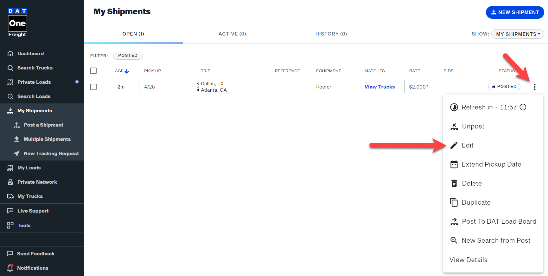Screen dimensions: 548x276
Task: Click the three-dot menu icon for the shipment
Action: [534, 87]
